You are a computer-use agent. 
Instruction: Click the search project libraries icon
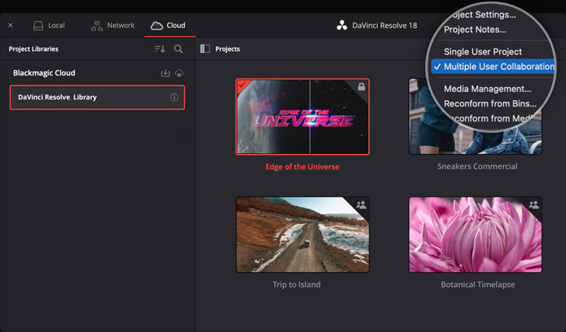(x=179, y=49)
